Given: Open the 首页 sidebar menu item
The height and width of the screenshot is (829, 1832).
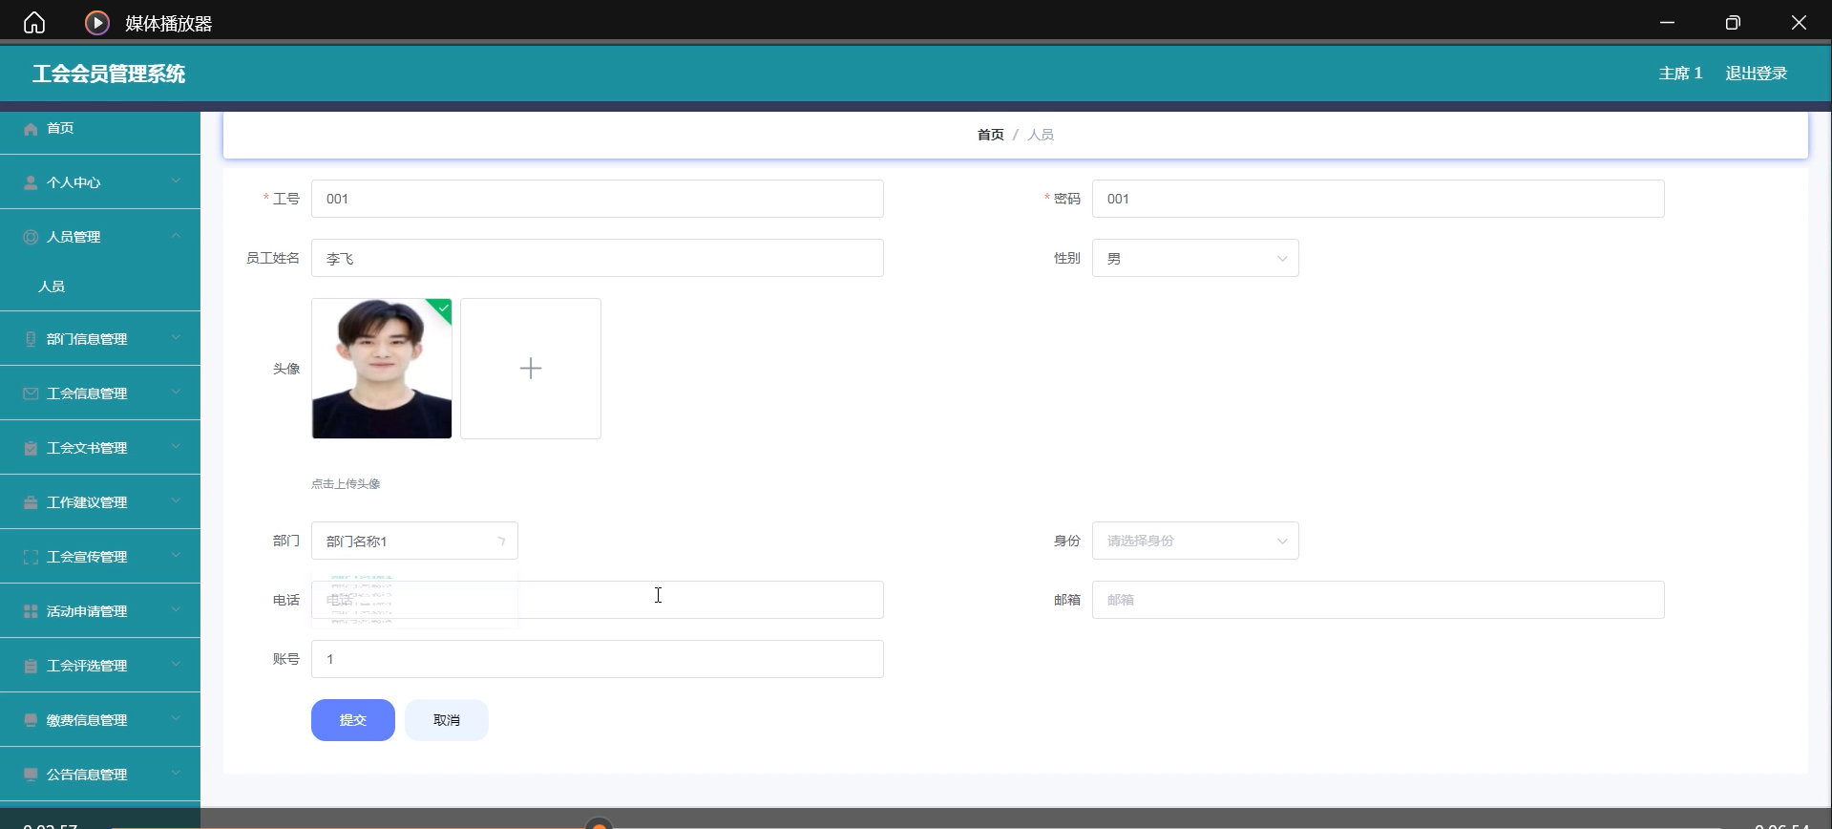Looking at the screenshot, I should tap(100, 128).
